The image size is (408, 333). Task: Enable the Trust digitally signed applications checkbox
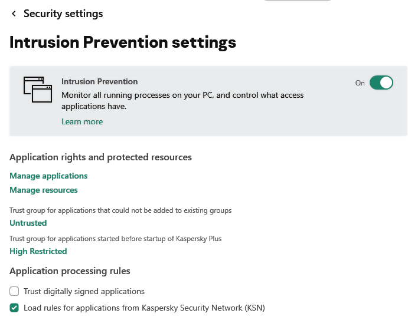pyautogui.click(x=14, y=291)
